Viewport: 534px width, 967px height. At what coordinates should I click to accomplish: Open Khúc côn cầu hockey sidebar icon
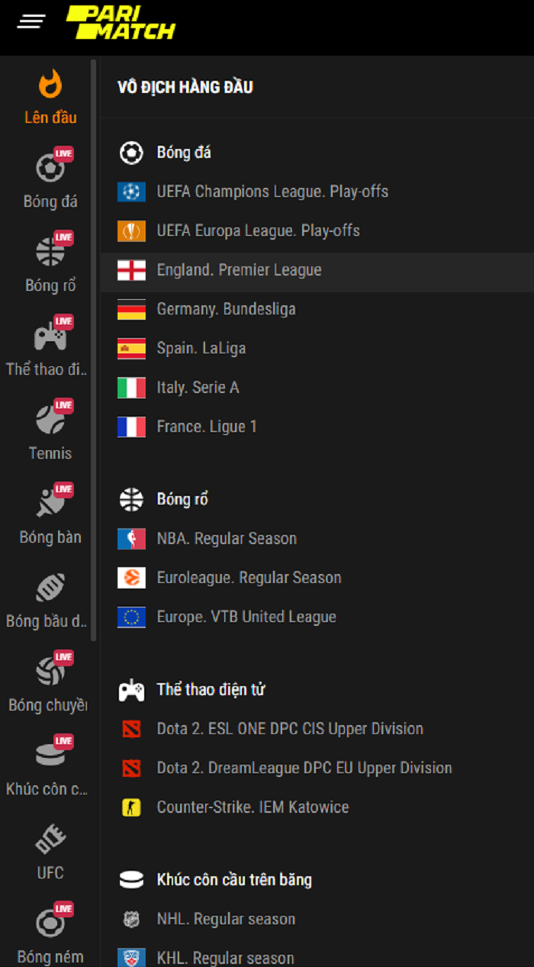click(50, 756)
